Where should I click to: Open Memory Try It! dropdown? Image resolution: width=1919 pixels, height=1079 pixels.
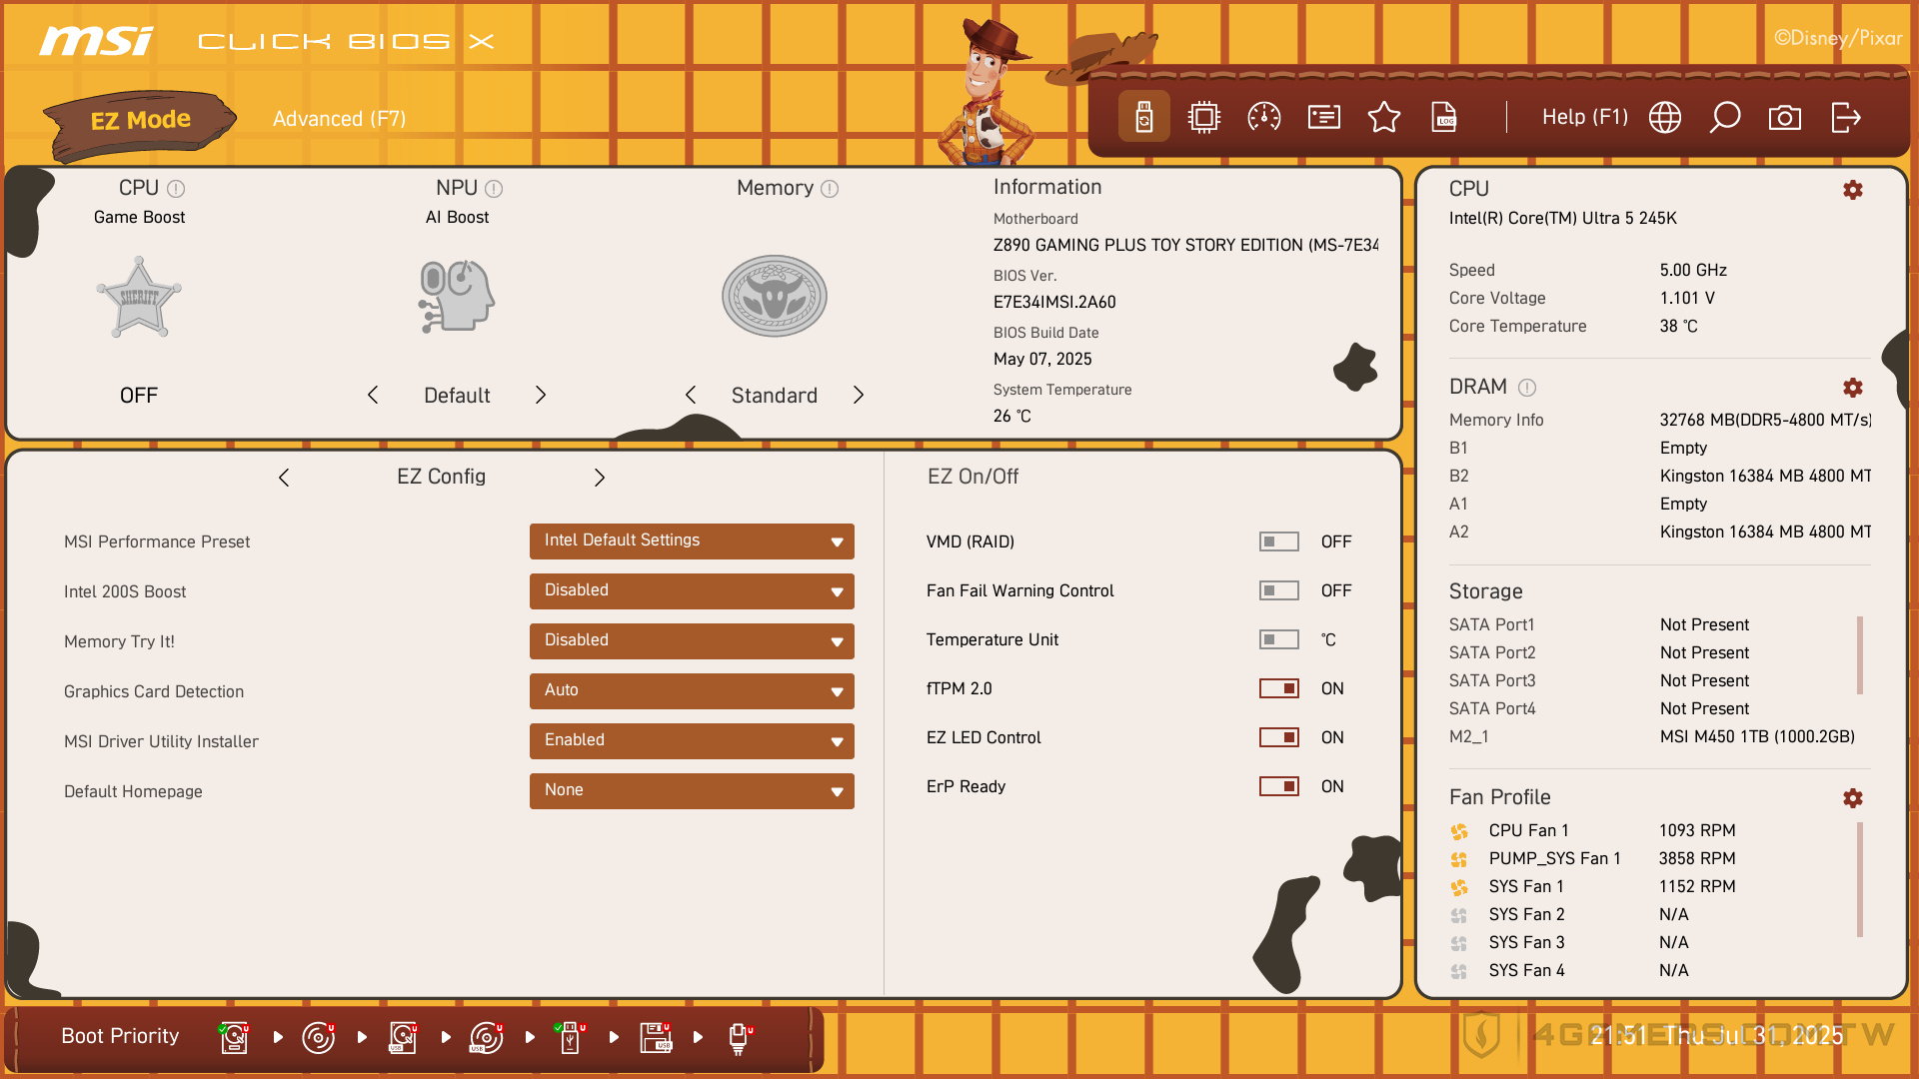692,641
